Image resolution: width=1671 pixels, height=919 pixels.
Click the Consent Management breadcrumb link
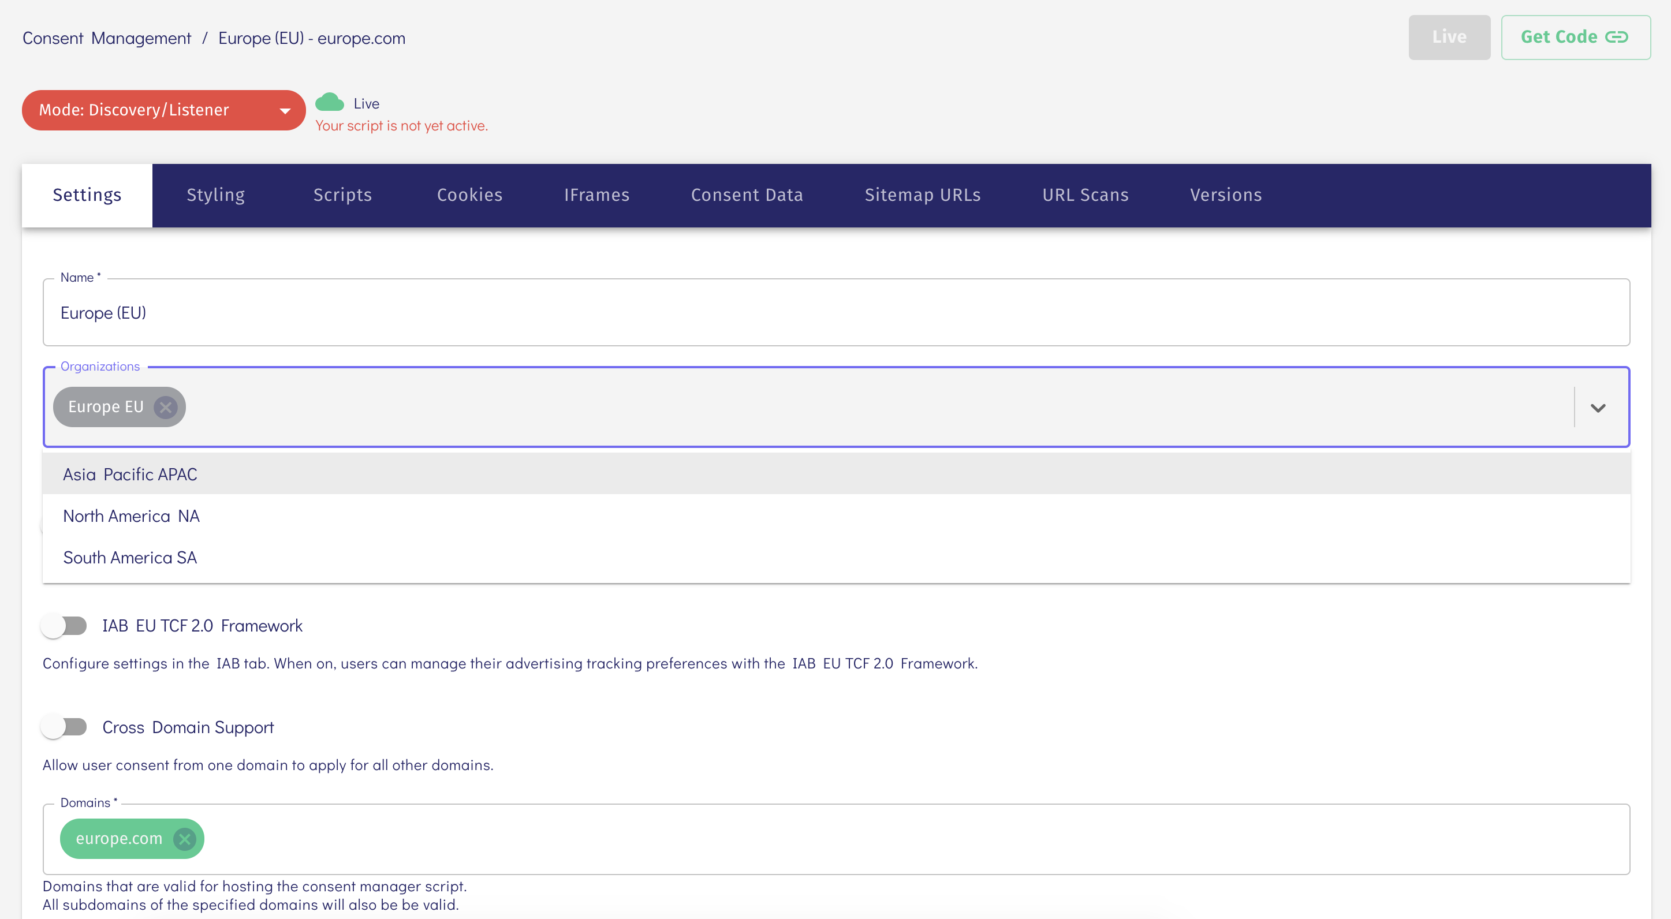[x=106, y=38]
